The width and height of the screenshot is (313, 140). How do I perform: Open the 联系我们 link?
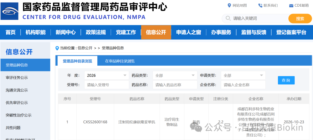pos(270,5)
